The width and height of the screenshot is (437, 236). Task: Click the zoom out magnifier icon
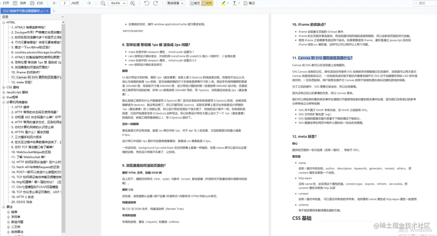click(x=103, y=3)
